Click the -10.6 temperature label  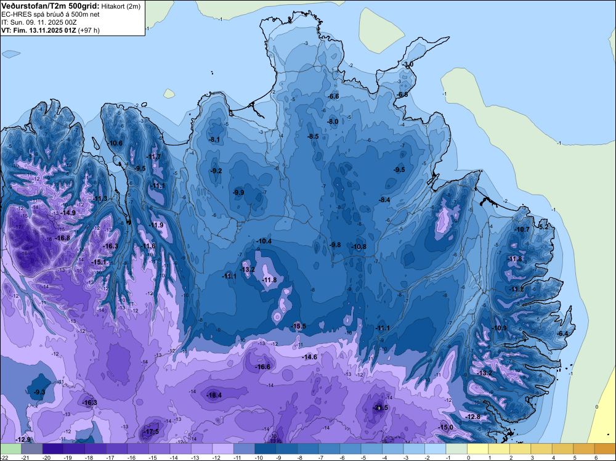pos(115,142)
